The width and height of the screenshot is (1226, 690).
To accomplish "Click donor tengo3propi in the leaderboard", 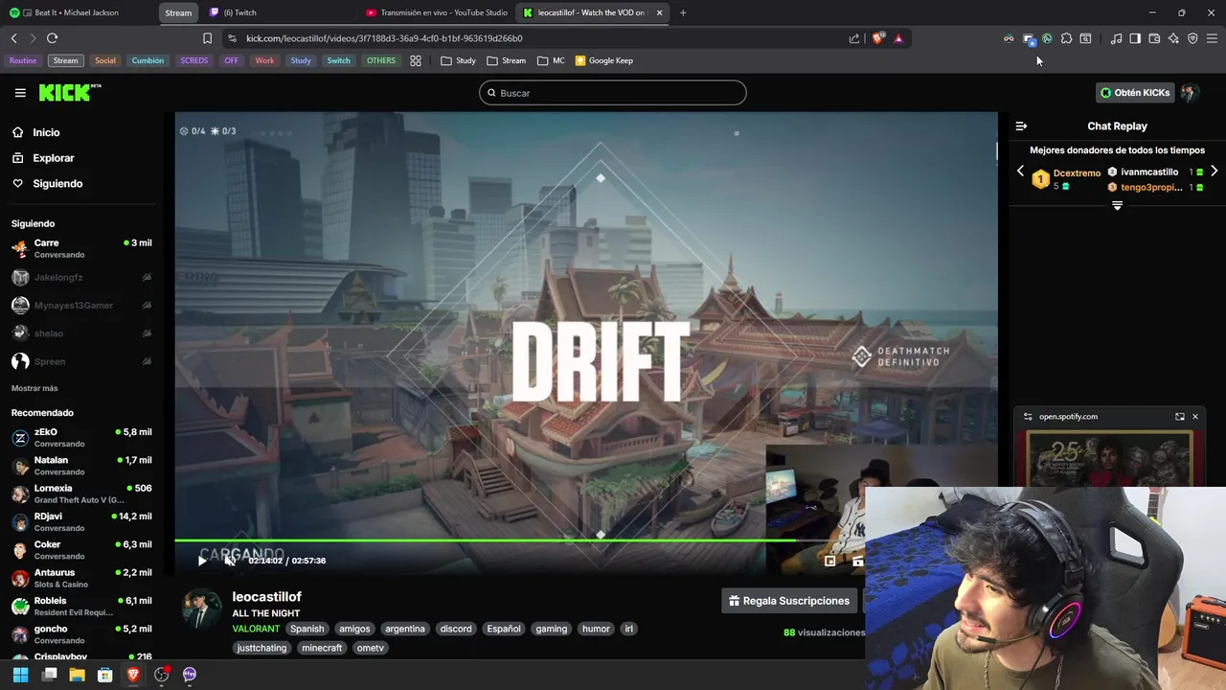I will click(x=1151, y=187).
